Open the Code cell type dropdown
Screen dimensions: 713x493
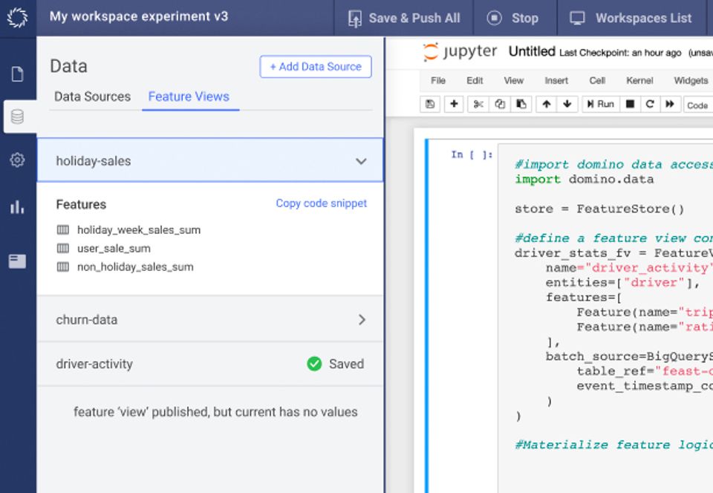tap(698, 105)
